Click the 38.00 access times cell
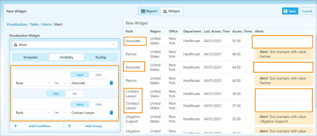This screenshot has height=136, width=317. click(x=236, y=94)
